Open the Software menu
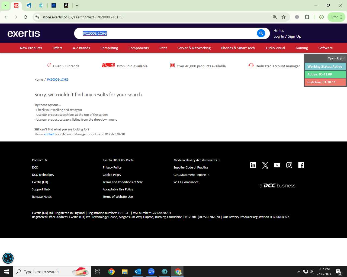This screenshot has width=347, height=277. 326,48
